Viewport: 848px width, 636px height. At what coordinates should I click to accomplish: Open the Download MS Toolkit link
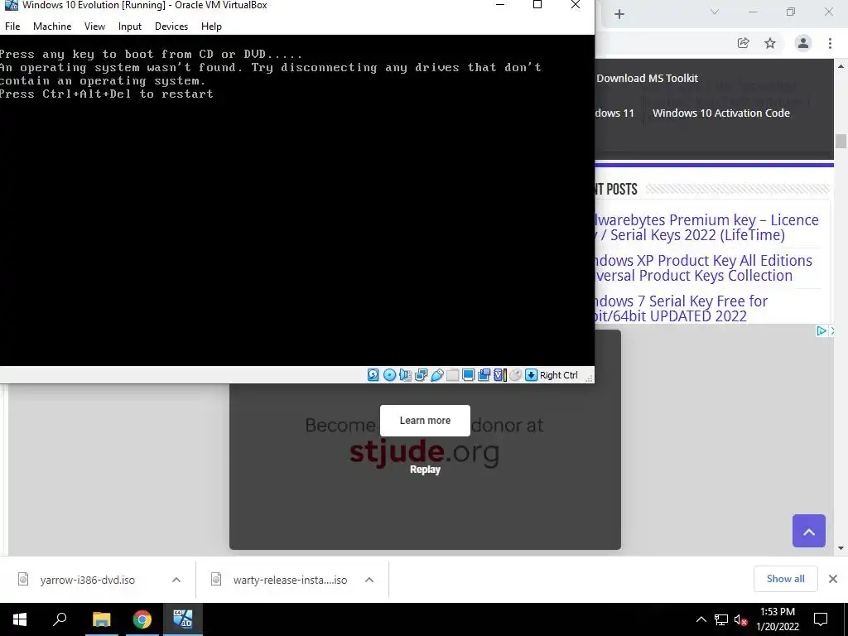(x=647, y=78)
